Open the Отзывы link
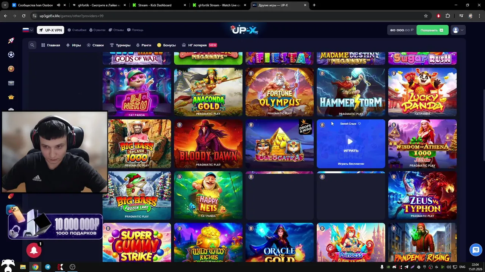The image size is (485, 272). [x=116, y=30]
